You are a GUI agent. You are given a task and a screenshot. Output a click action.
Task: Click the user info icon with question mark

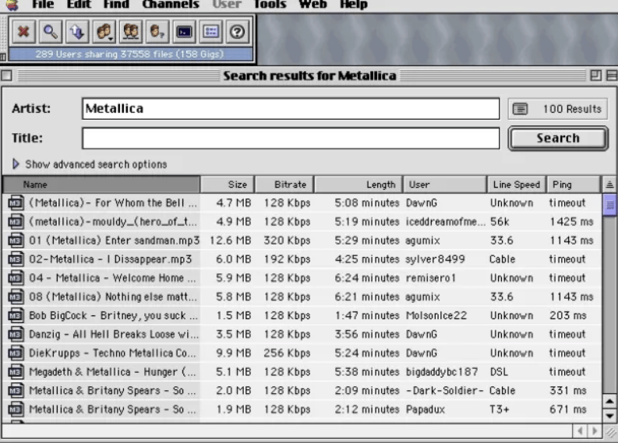point(157,31)
